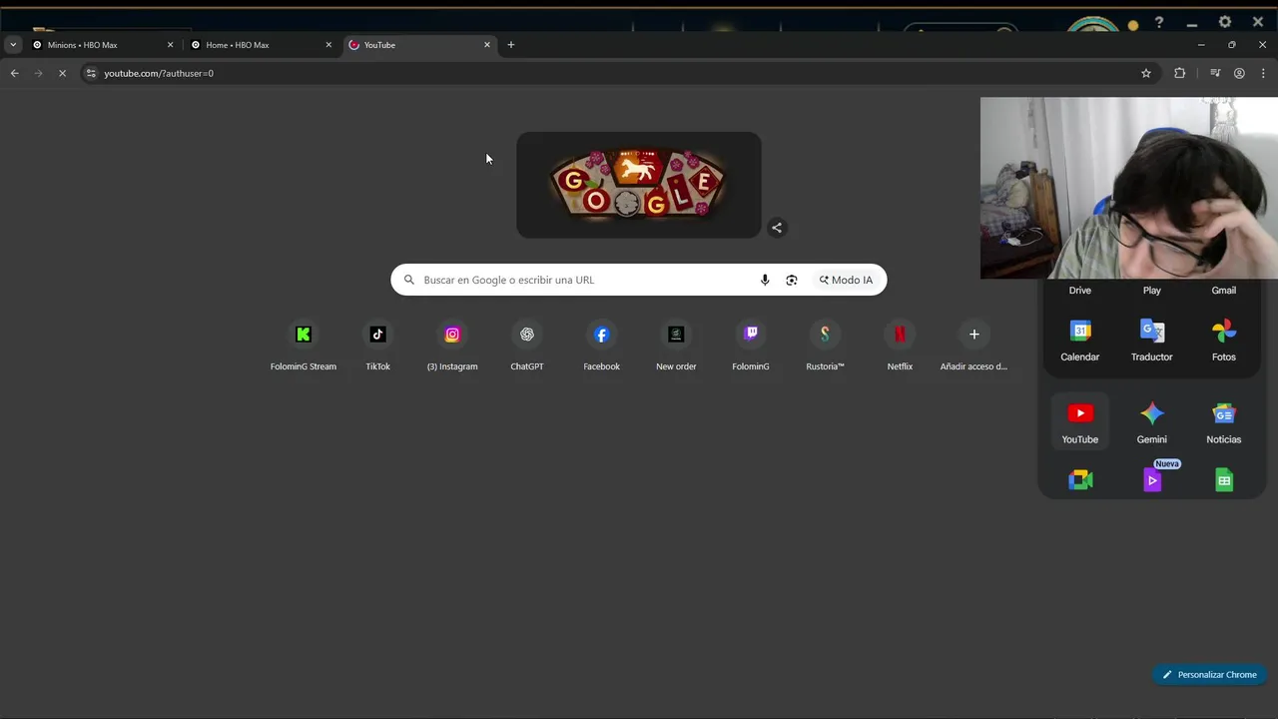The height and width of the screenshot is (719, 1278).
Task: Open the Chrome profile icon
Action: 1239,73
